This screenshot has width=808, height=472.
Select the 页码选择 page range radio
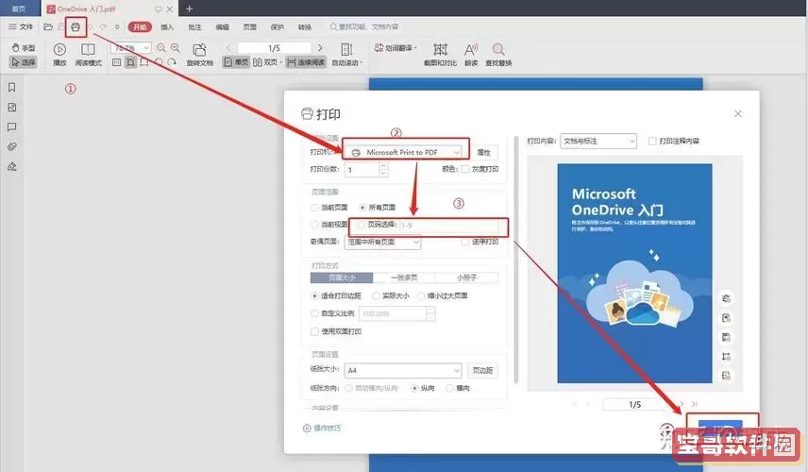362,225
